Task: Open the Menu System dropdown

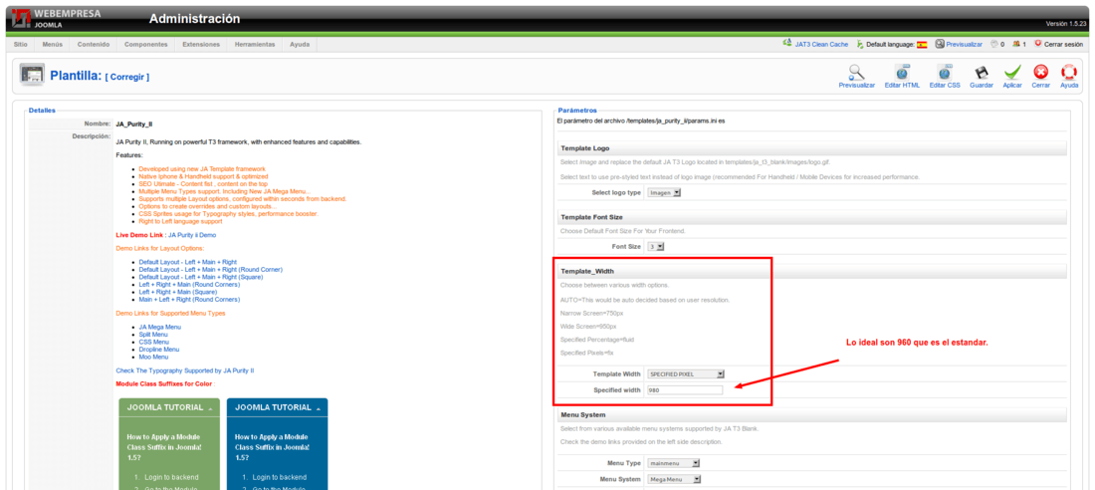Action: pyautogui.click(x=673, y=479)
